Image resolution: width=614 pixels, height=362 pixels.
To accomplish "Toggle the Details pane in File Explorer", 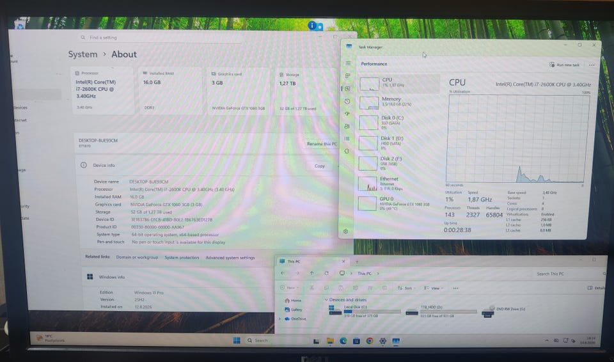I will (596, 288).
